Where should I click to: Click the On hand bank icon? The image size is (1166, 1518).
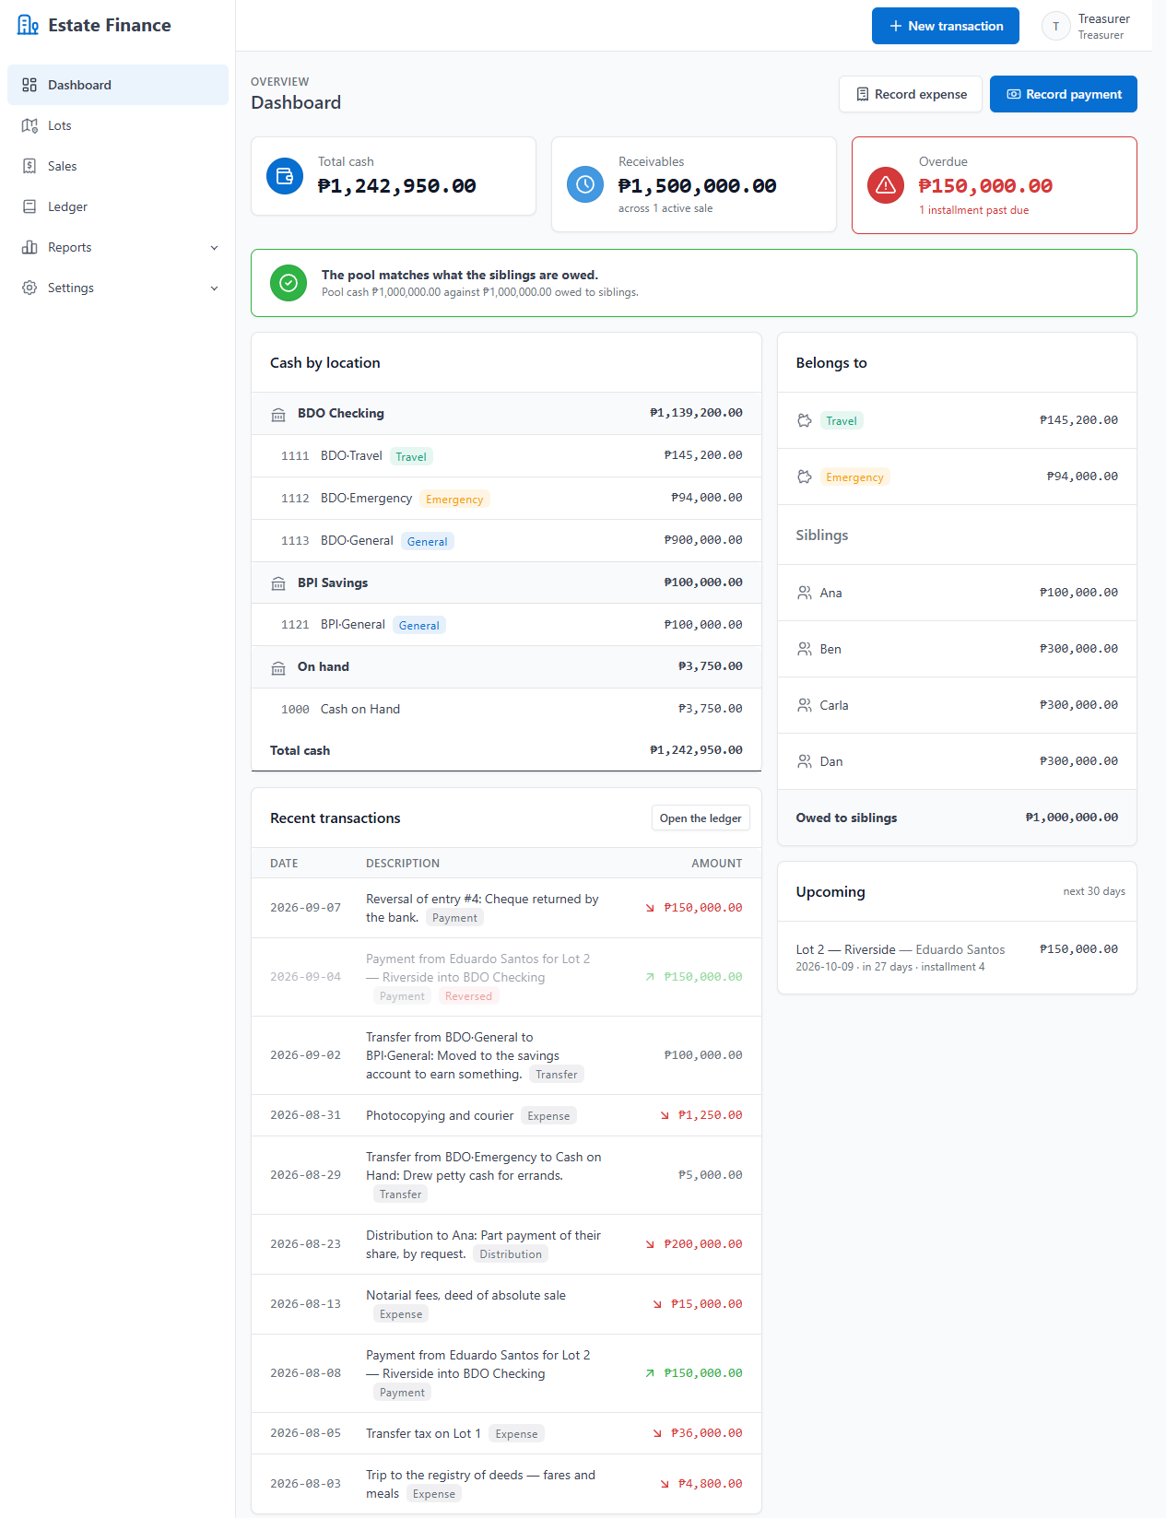278,668
